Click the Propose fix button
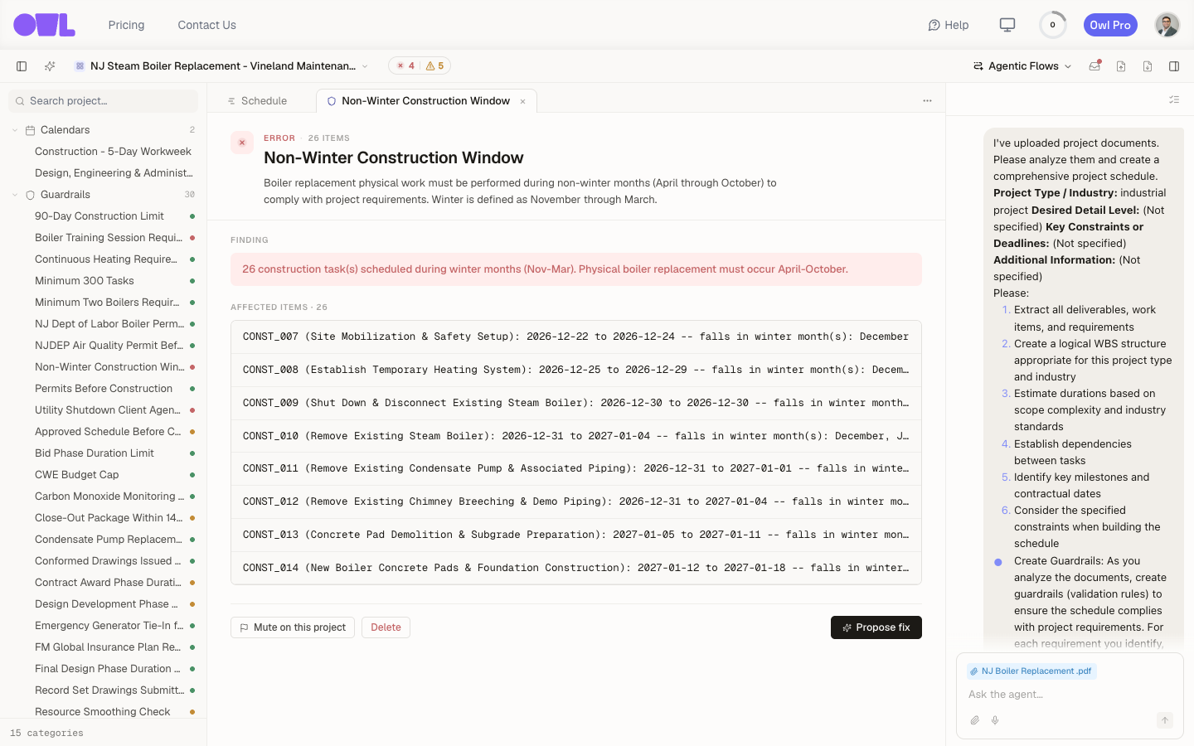Screen dimensions: 1194x746 [876, 627]
